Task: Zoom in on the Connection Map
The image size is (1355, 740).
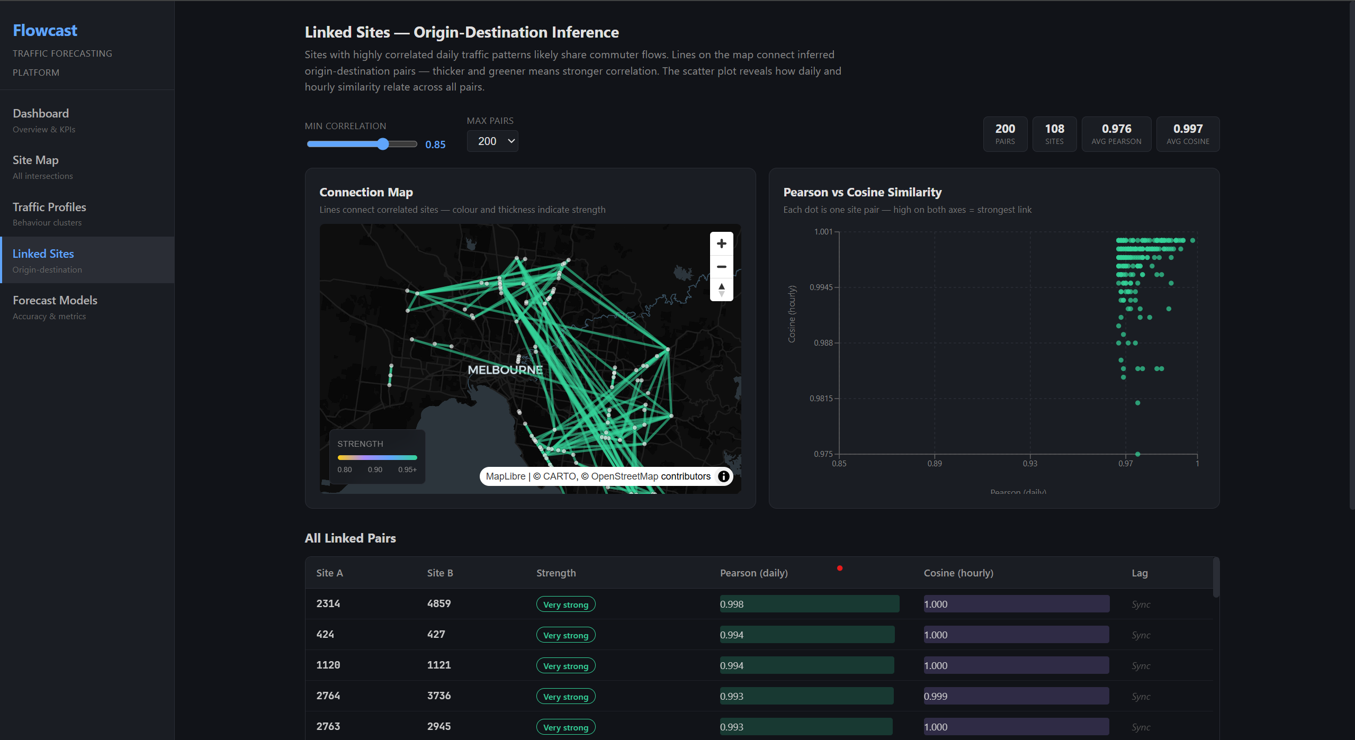Action: click(x=721, y=243)
